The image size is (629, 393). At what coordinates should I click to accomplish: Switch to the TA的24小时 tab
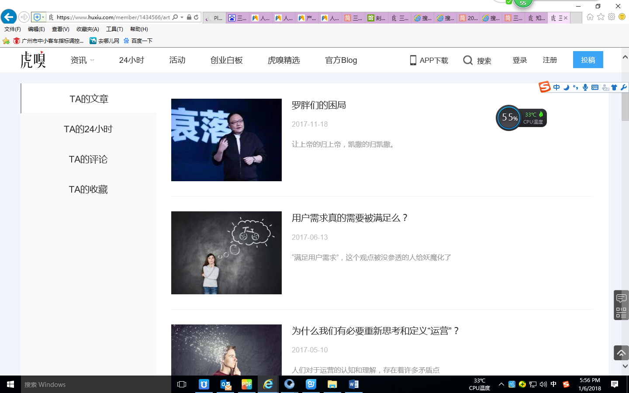pos(88,129)
